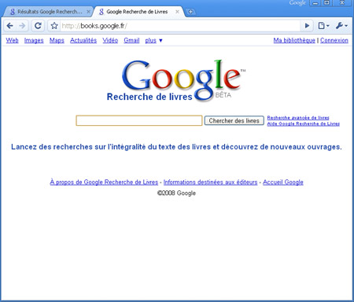Go to Accueil Google
Viewport: 354px width, 302px height.
coord(283,182)
